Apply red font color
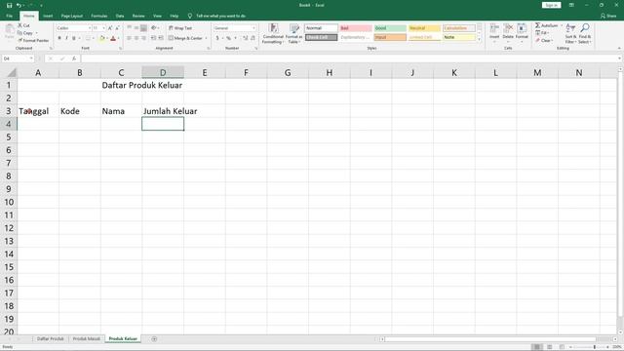 (x=113, y=38)
